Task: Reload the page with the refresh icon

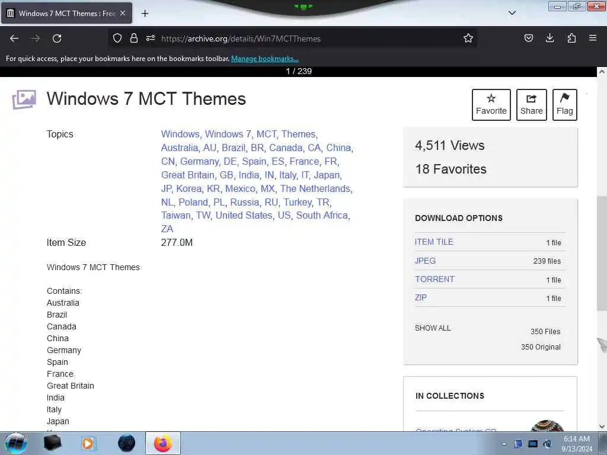Action: [57, 39]
